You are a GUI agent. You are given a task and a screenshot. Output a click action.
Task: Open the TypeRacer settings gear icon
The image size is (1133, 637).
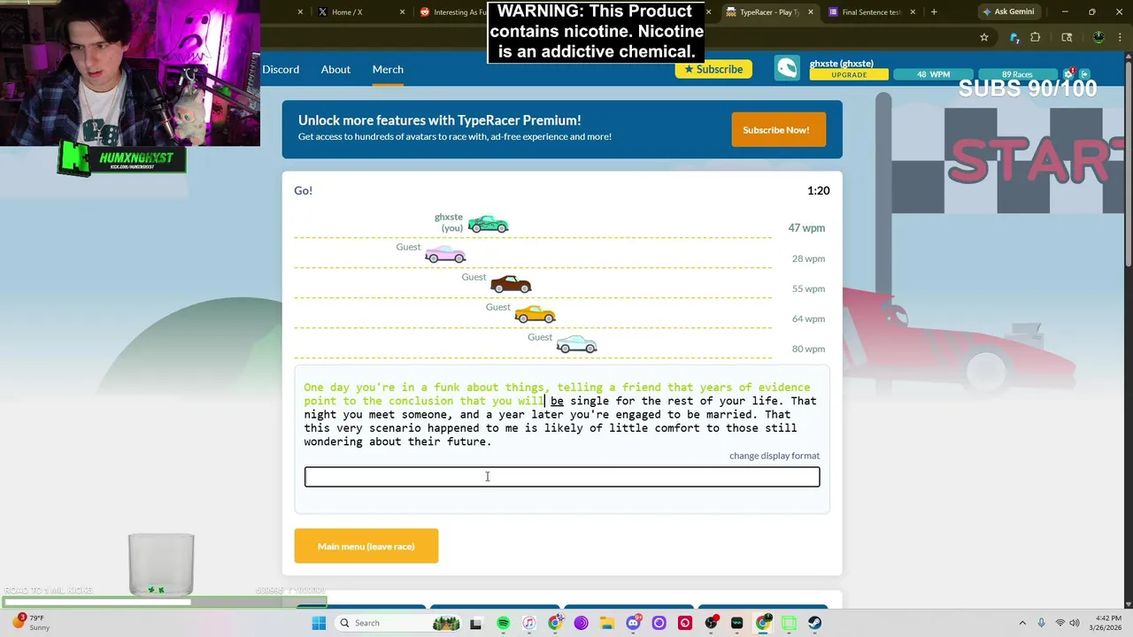coord(1068,74)
